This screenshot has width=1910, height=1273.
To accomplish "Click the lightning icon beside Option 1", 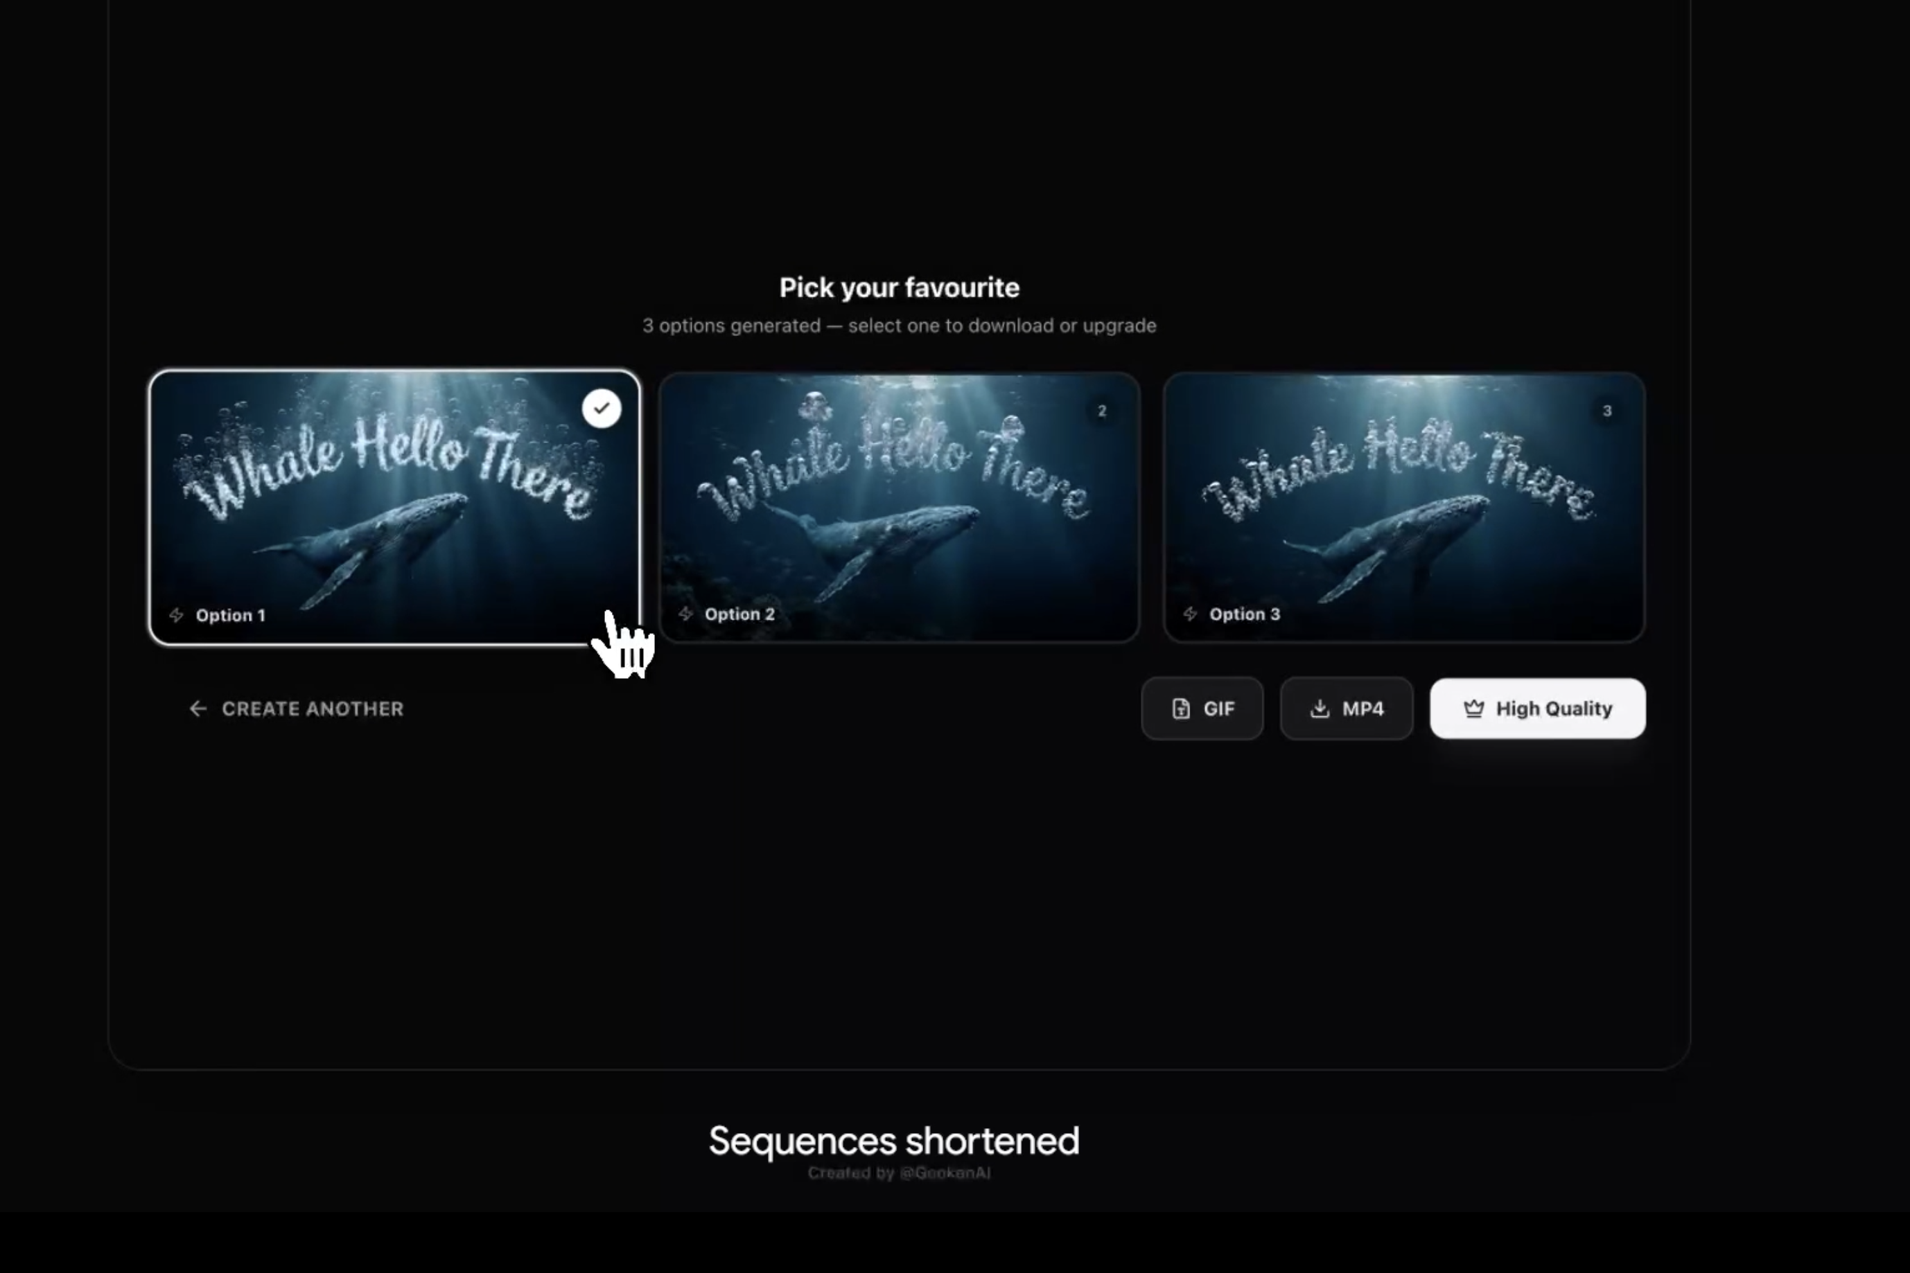I will tap(176, 614).
